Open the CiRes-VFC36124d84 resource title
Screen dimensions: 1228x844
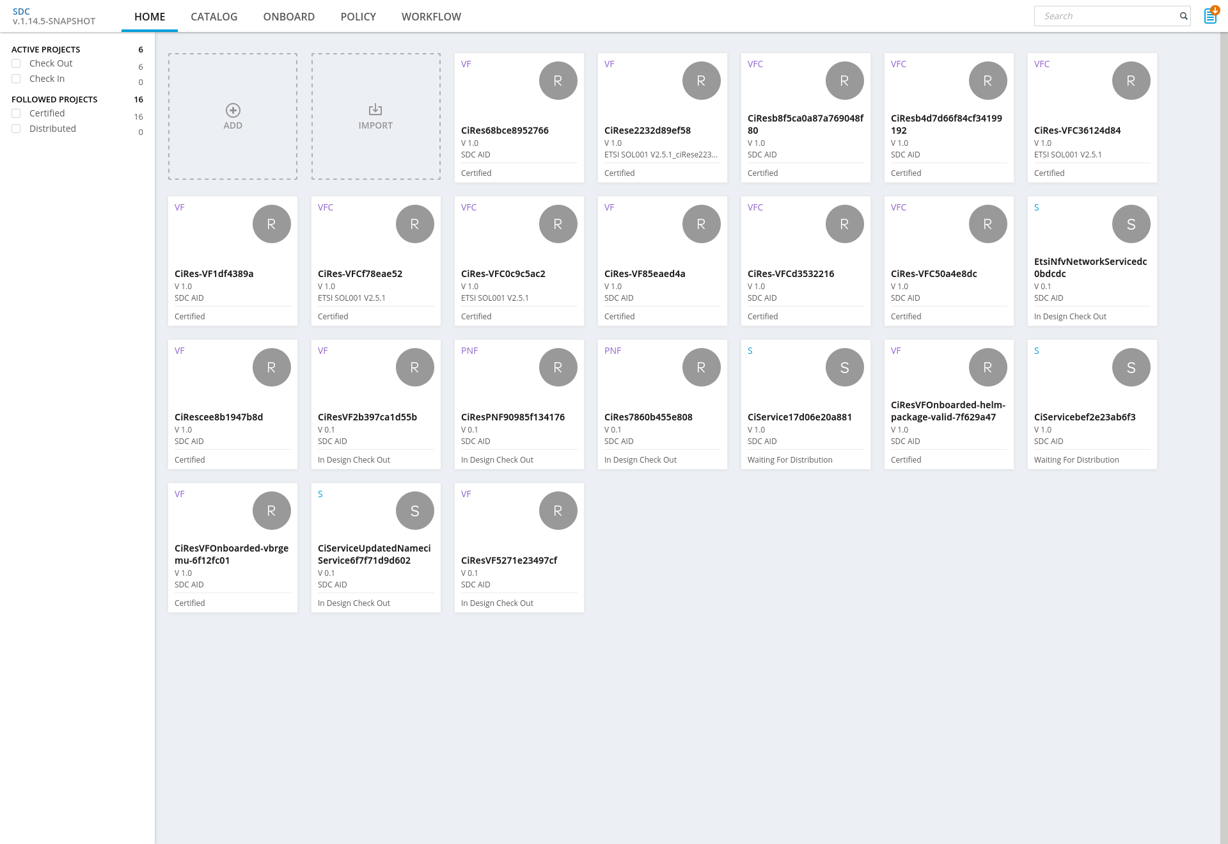pos(1077,131)
